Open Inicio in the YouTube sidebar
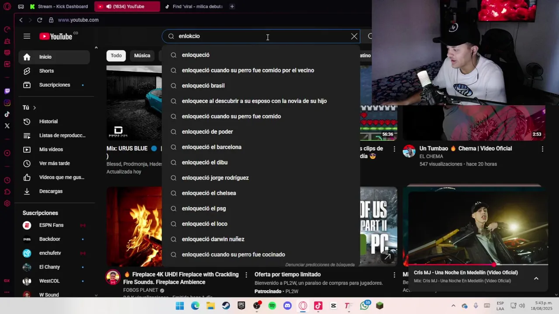 click(54, 57)
